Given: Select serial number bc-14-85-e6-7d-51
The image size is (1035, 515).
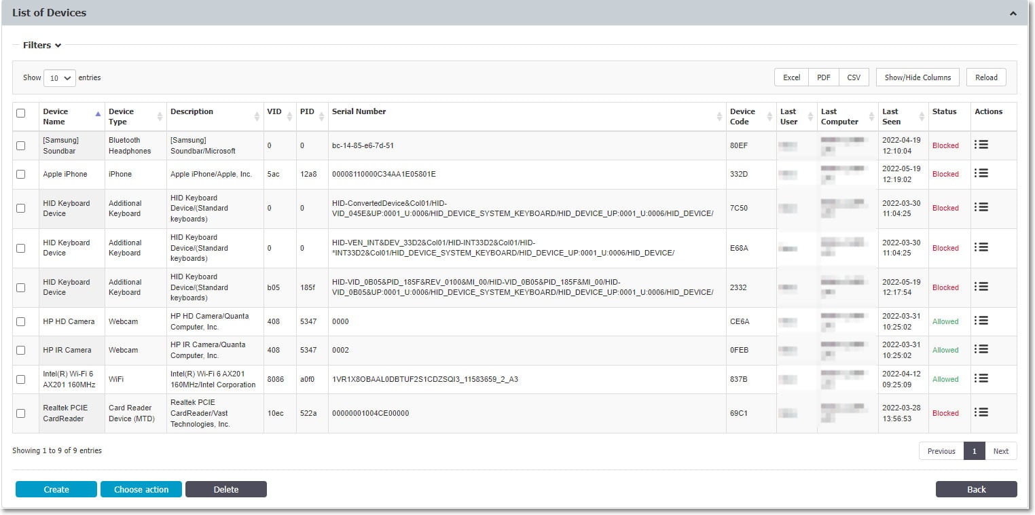Looking at the screenshot, I should tap(363, 145).
